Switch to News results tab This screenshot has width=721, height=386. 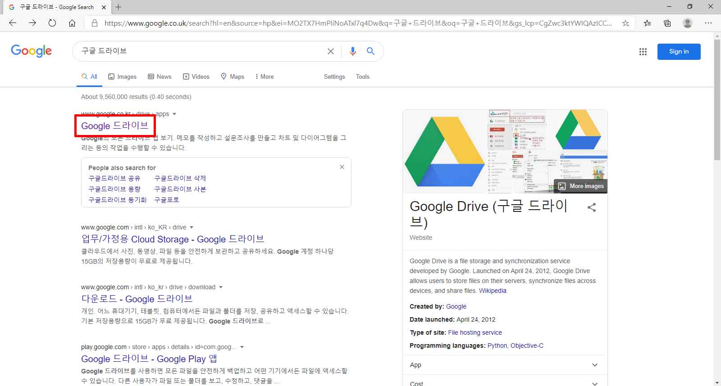pos(160,76)
